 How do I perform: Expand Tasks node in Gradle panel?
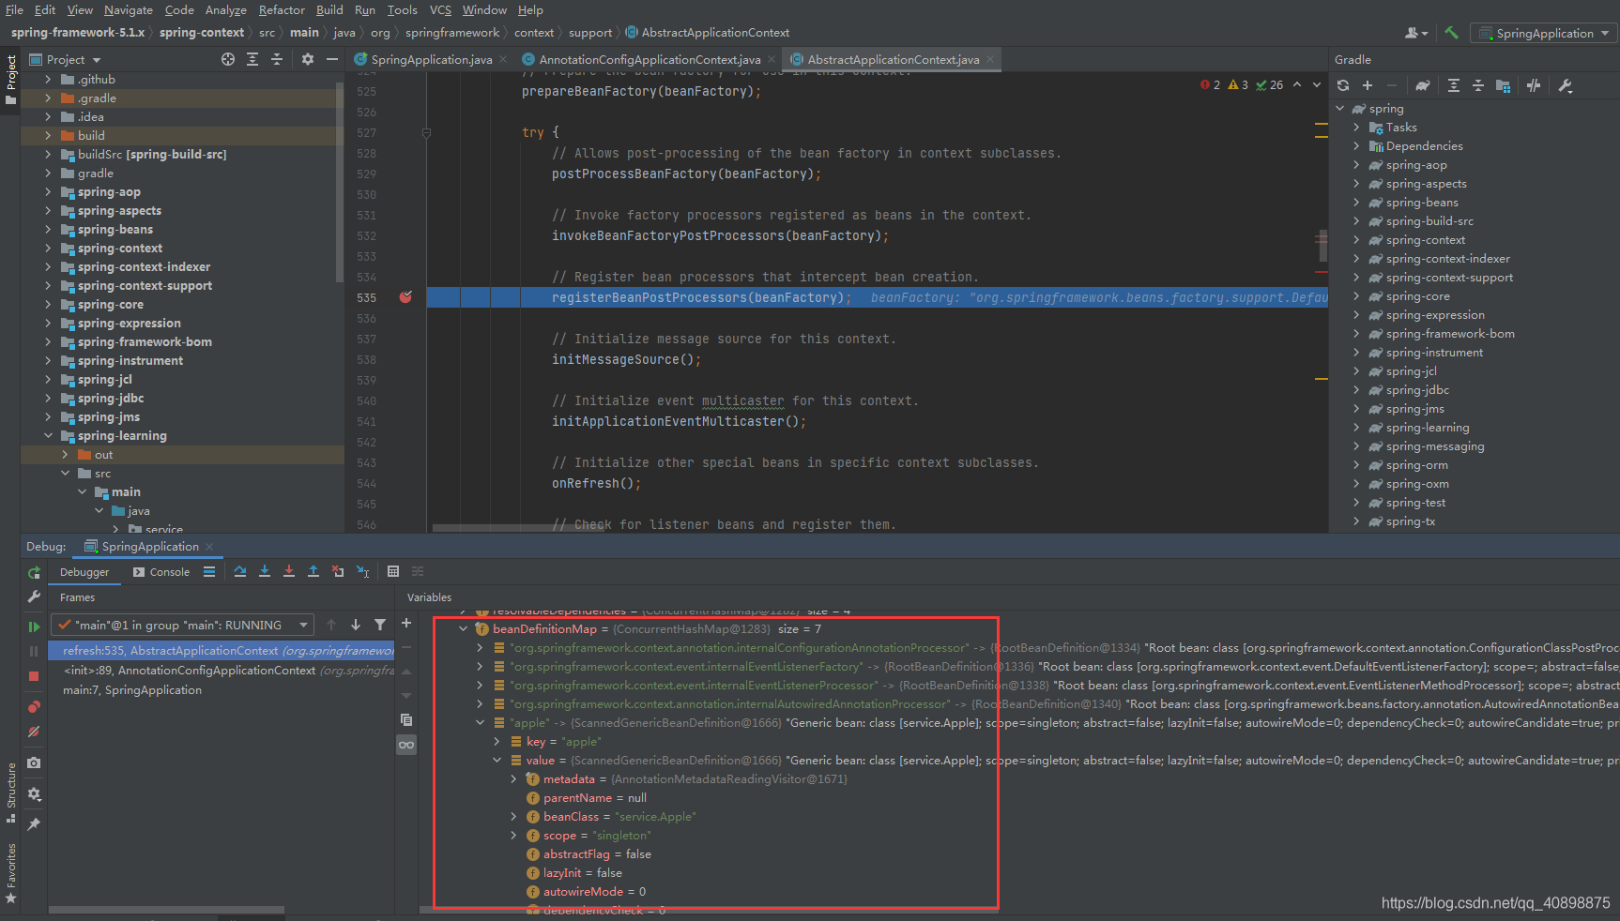click(1356, 128)
